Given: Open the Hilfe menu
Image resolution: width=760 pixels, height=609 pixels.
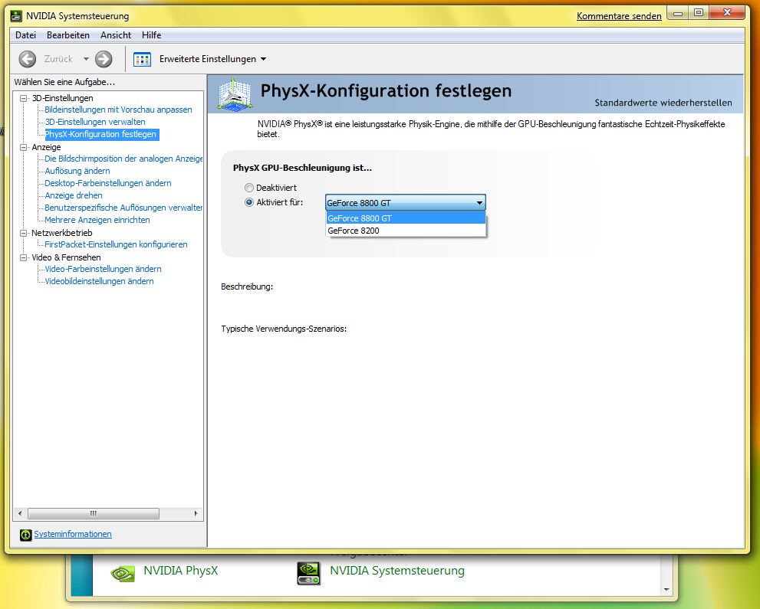Looking at the screenshot, I should coord(152,35).
